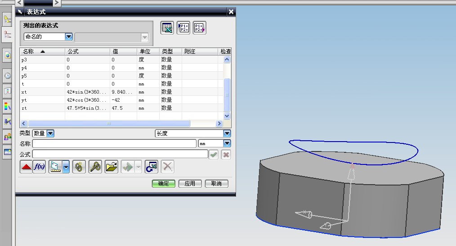Open the colorful palette sidebar icon

7,106
